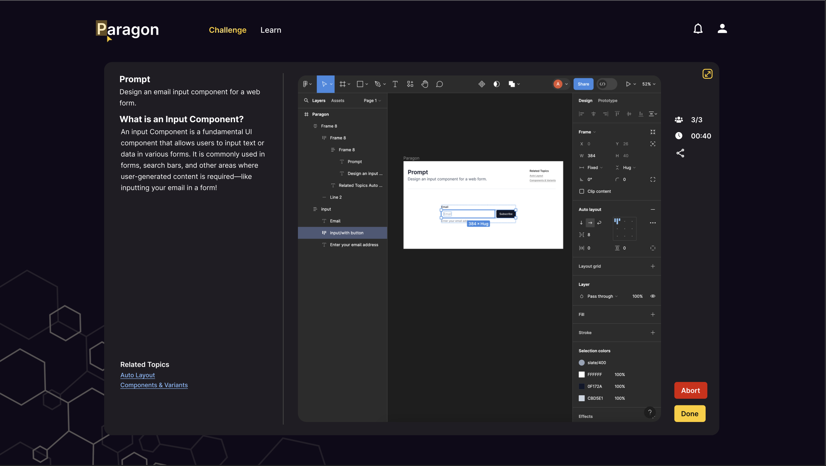Open the Resources tool
826x466 pixels.
[410, 84]
